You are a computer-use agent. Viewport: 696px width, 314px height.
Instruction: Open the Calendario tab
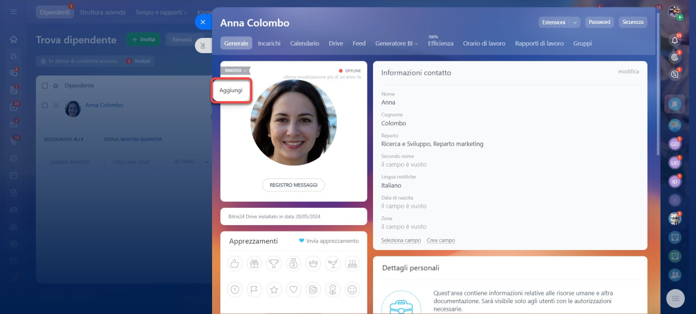pyautogui.click(x=304, y=43)
